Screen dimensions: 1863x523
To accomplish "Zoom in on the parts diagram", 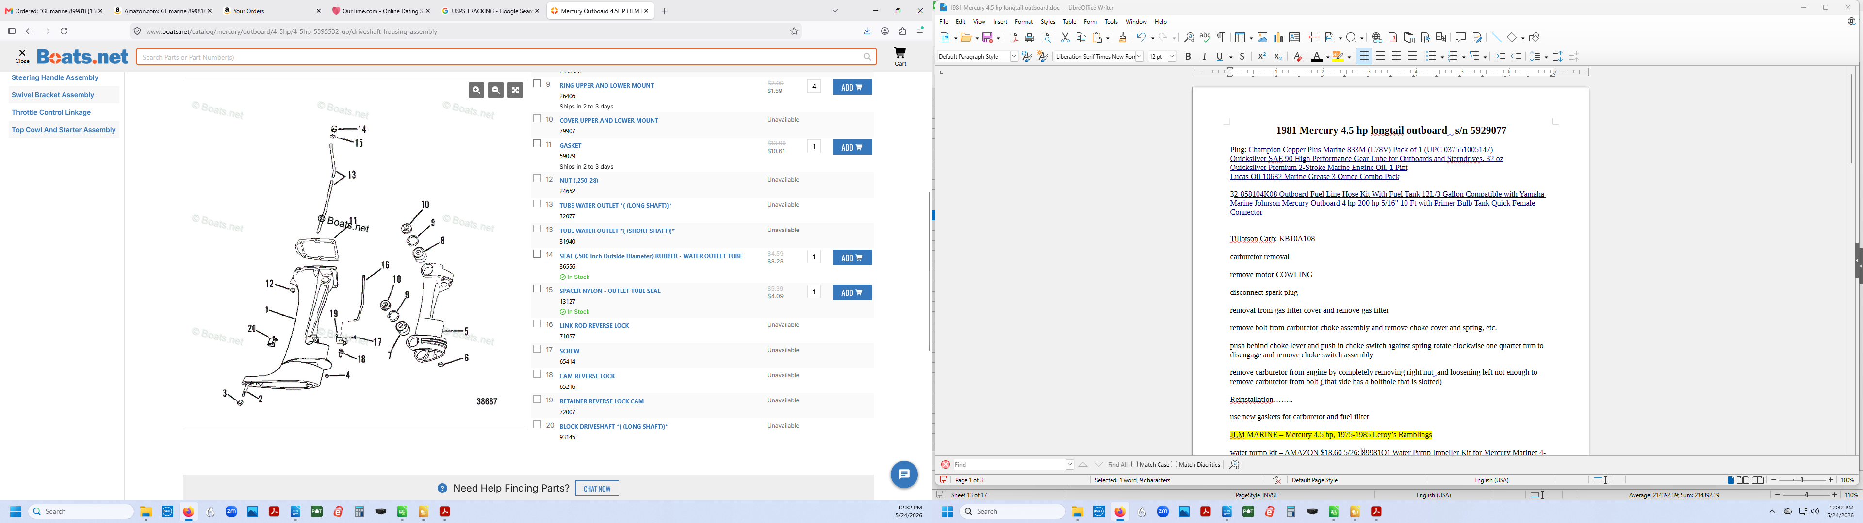I will pos(476,90).
